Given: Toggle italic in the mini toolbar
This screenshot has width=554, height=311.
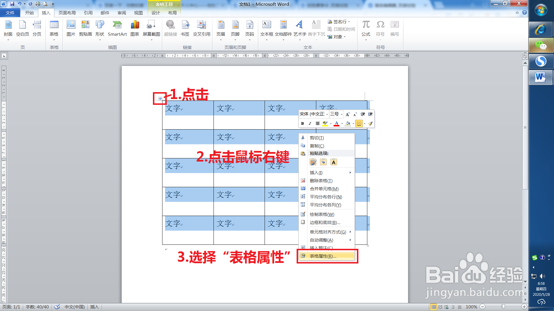Looking at the screenshot, I should [310, 124].
